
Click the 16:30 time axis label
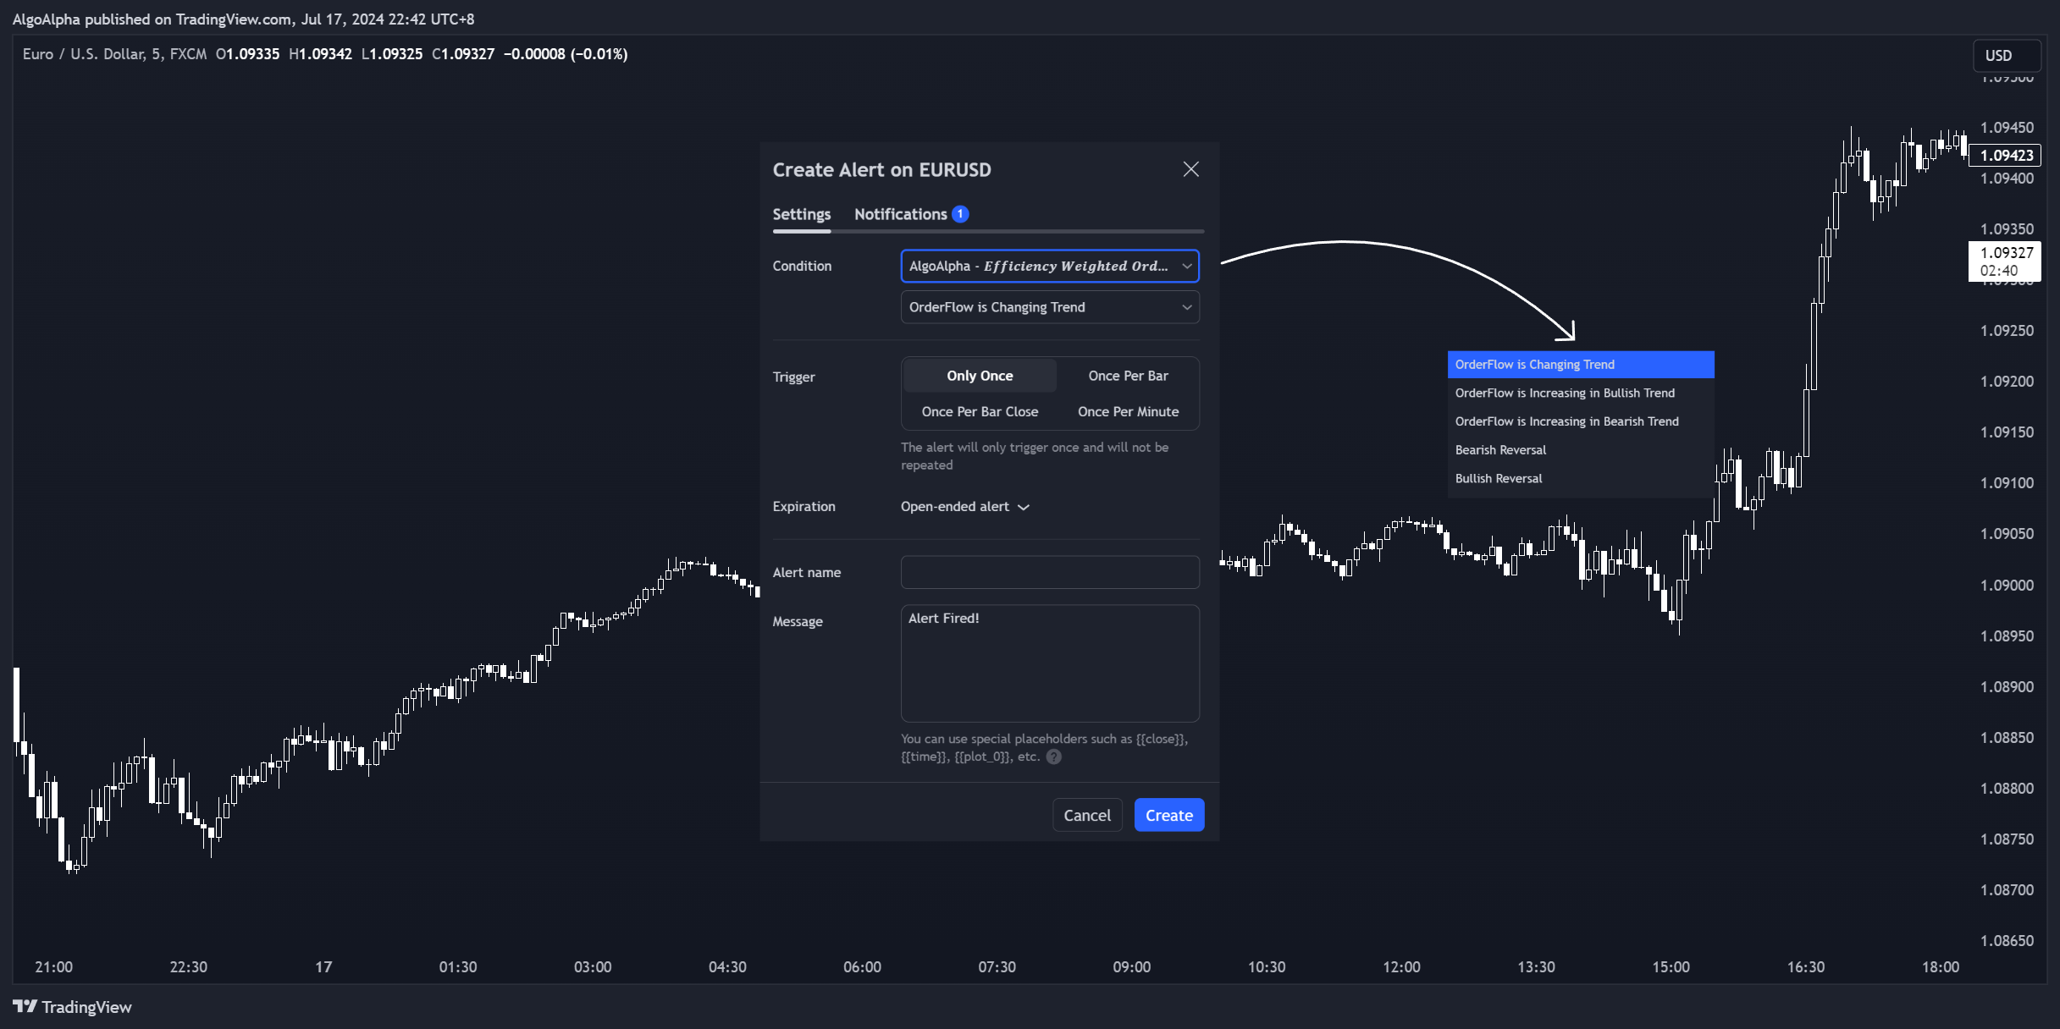pyautogui.click(x=1805, y=966)
